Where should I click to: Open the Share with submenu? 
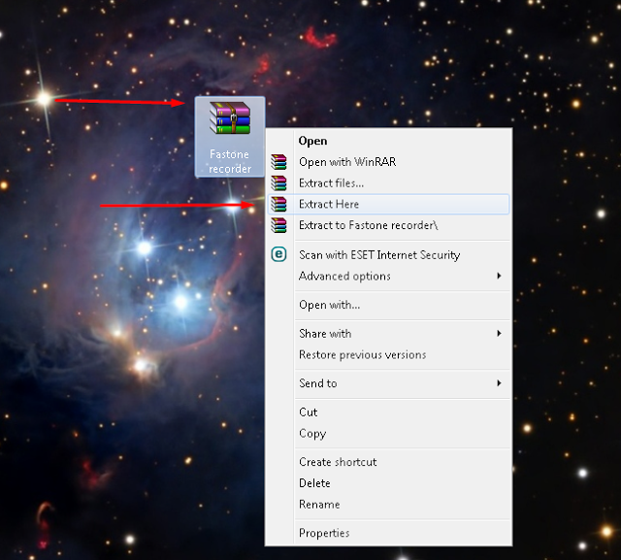pos(388,334)
